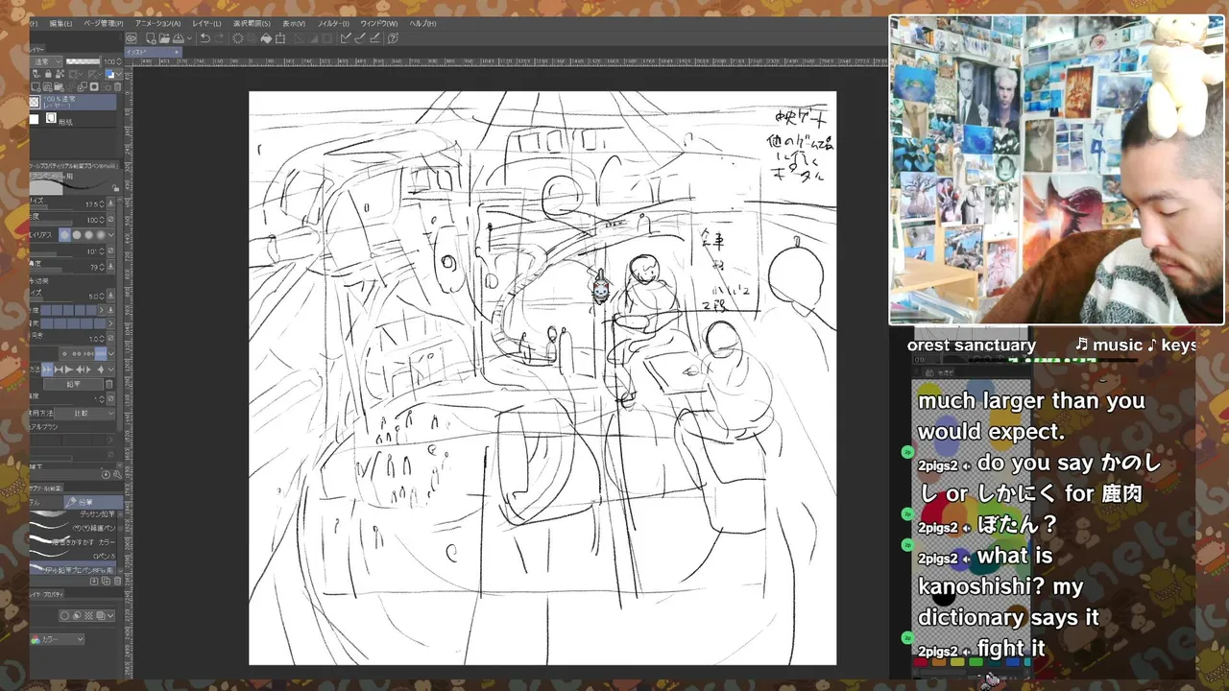Select the デッサン鉛筆 brush
Screen dimensions: 1229x691
tap(73, 513)
